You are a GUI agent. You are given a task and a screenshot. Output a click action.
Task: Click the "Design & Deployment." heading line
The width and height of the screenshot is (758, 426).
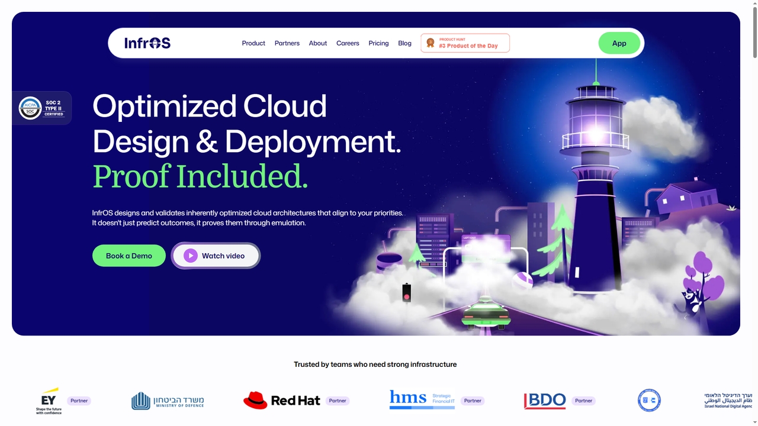[x=247, y=142]
